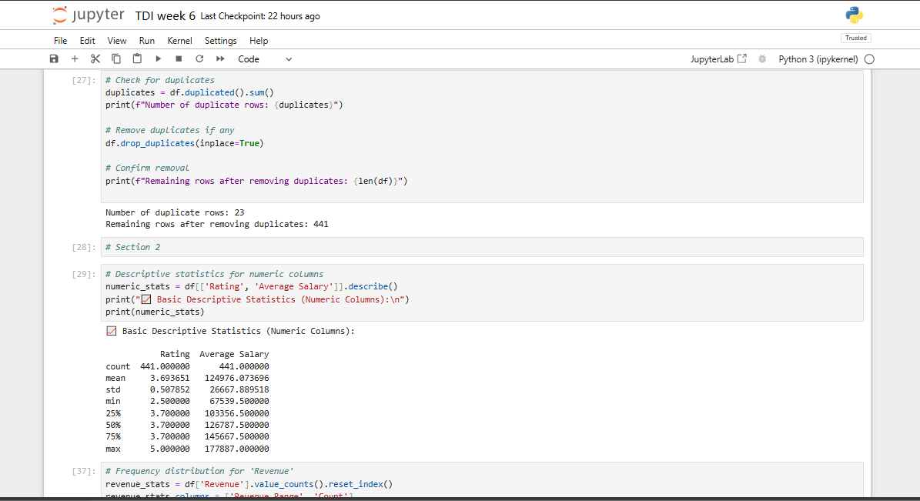Open the cell type Code dropdown
The height and width of the screenshot is (501, 920).
coord(265,59)
